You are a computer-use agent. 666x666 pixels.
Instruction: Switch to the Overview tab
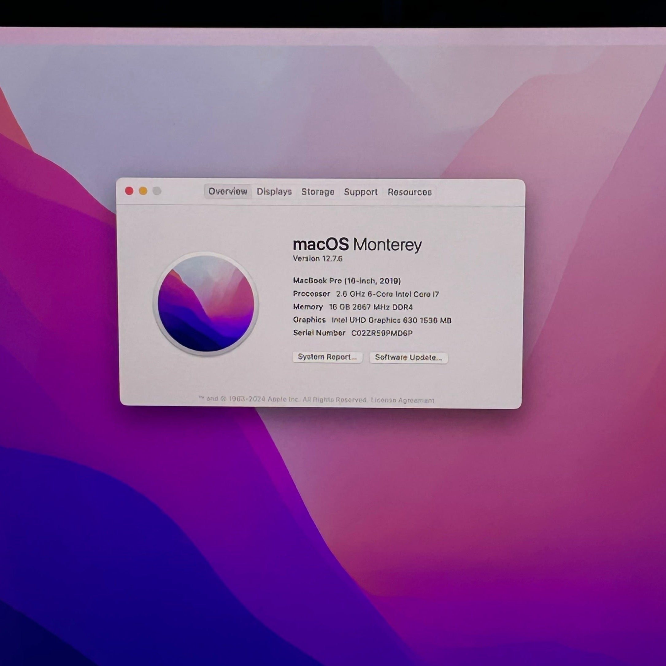[228, 191]
